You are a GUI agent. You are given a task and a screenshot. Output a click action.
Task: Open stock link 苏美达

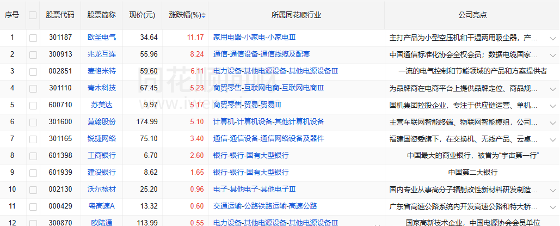tap(102, 105)
